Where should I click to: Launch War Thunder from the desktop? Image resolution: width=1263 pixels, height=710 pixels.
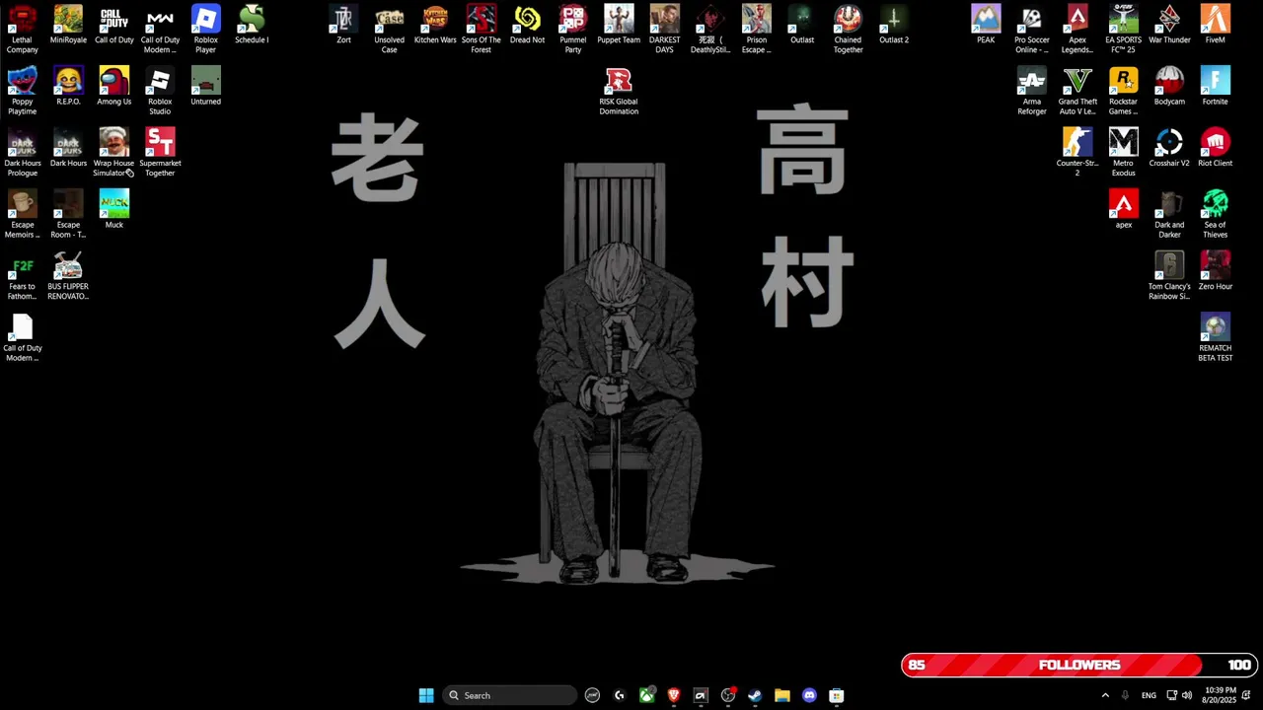[x=1169, y=25]
